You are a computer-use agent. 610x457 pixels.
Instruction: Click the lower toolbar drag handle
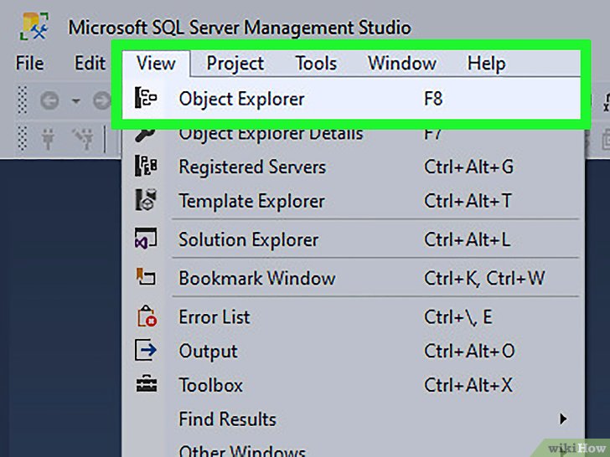[23, 138]
